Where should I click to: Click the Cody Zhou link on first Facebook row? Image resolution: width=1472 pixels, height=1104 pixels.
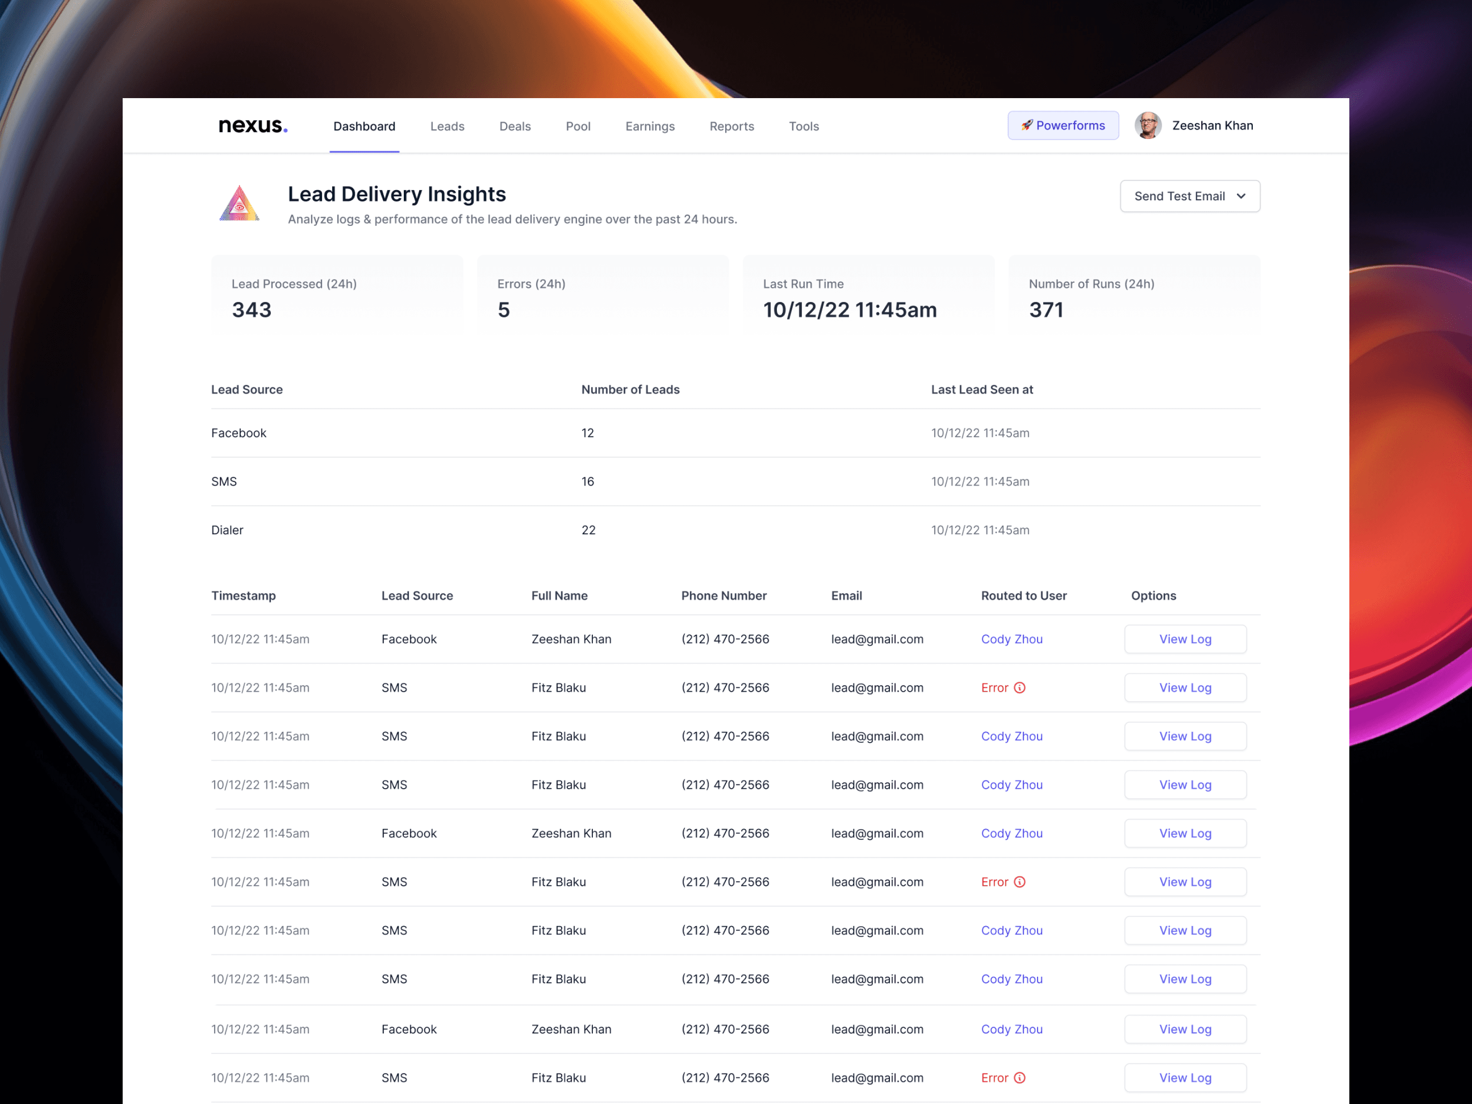(1010, 638)
